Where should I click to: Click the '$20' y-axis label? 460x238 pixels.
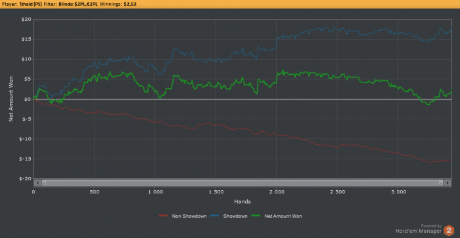tap(26, 19)
